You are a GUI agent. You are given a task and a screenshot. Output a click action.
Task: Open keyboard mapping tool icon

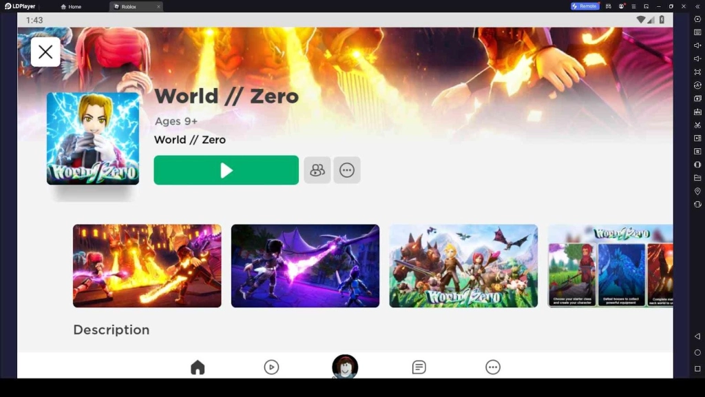[x=697, y=32]
